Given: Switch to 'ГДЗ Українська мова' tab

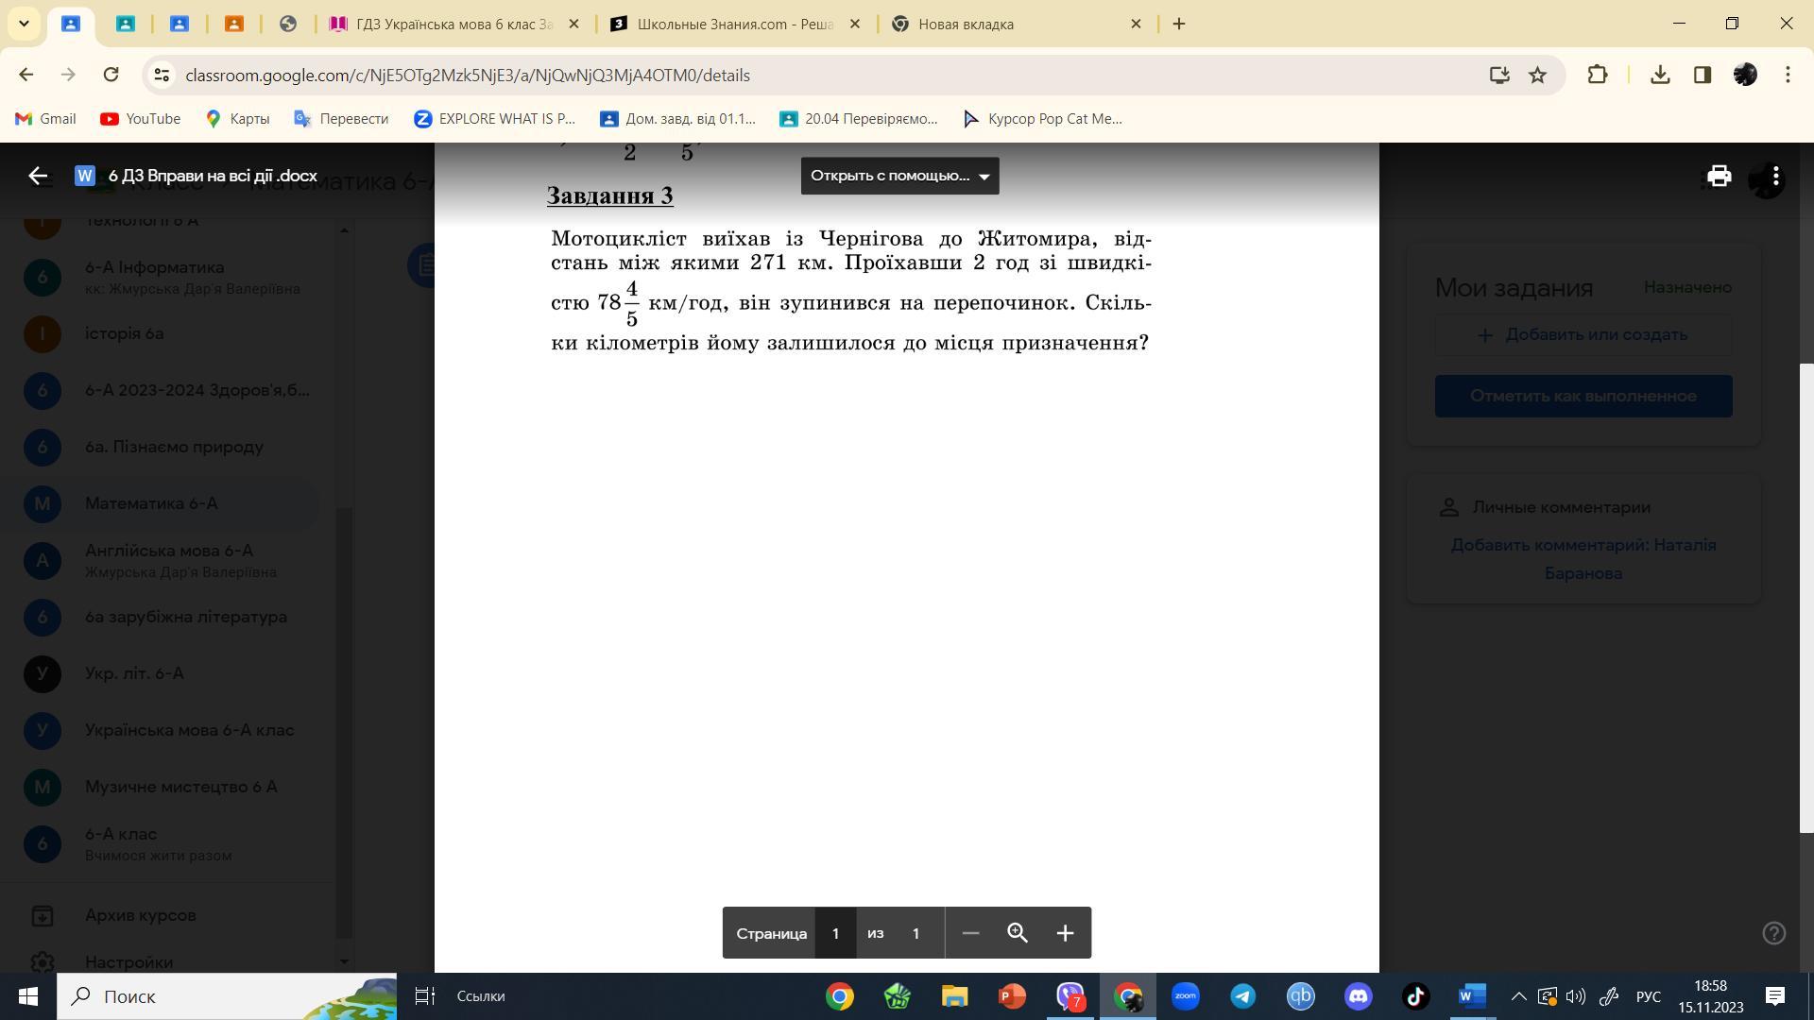Looking at the screenshot, I should coord(453,24).
